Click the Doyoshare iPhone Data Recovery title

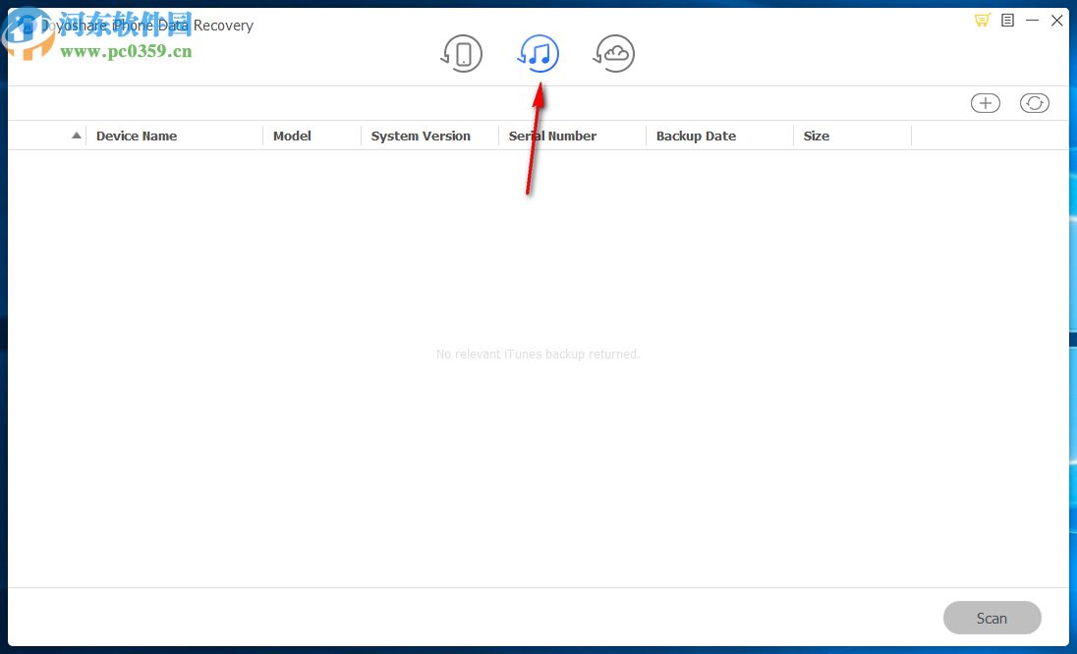coord(147,25)
